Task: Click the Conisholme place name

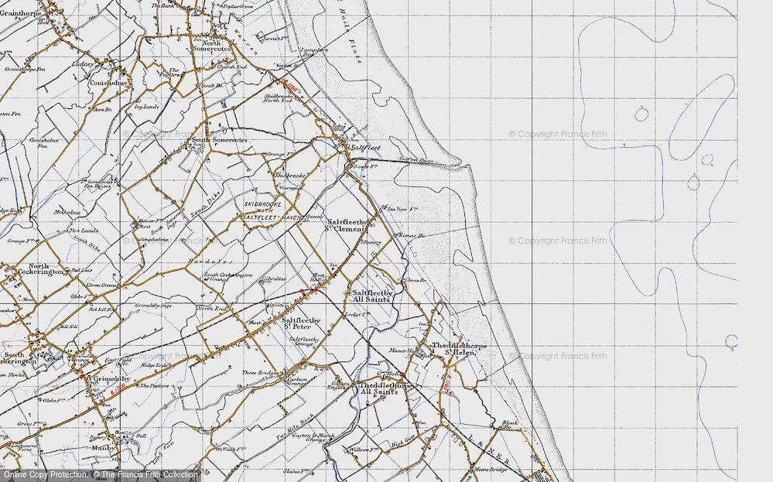Action: pyautogui.click(x=109, y=83)
